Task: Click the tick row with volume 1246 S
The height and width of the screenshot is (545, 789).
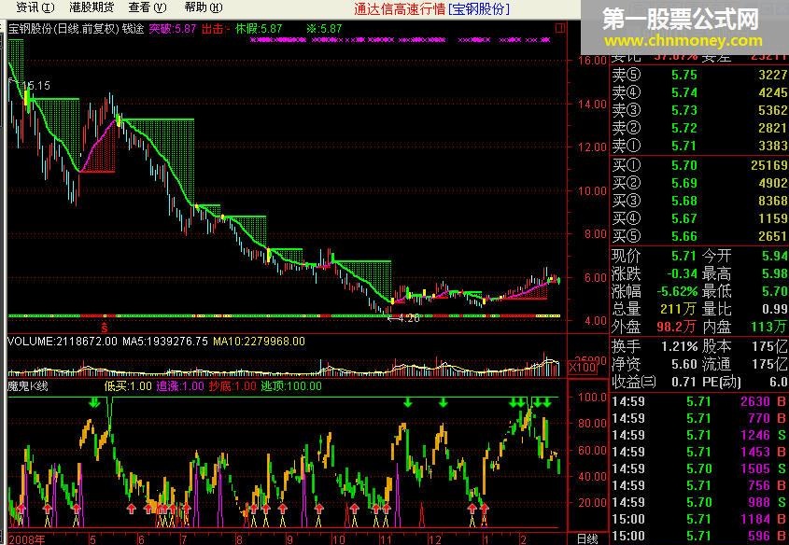Action: tap(699, 436)
